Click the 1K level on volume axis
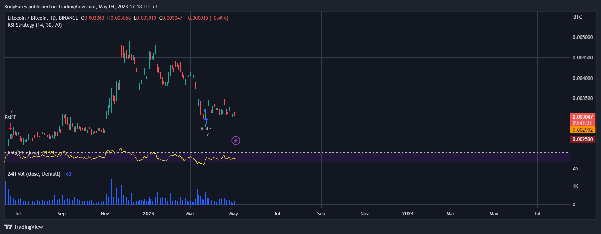The height and width of the screenshot is (234, 601). tap(575, 186)
